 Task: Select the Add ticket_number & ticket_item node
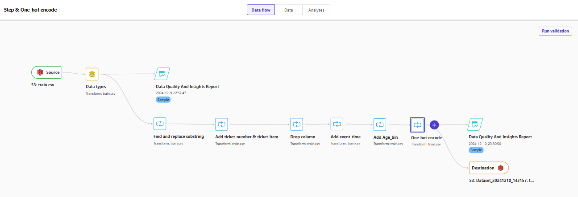221,124
